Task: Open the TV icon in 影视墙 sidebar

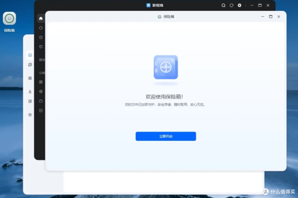Action: [41, 101]
